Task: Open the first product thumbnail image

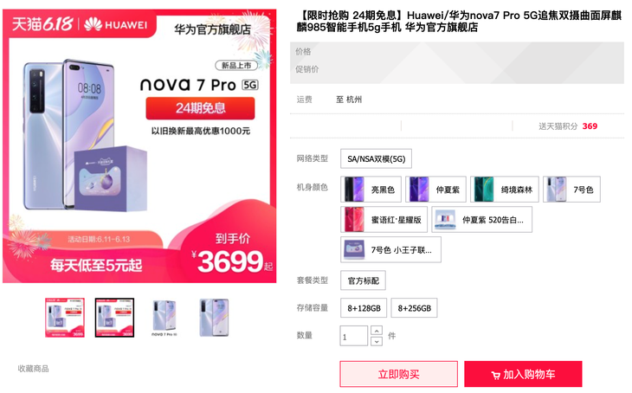Action: [65, 318]
